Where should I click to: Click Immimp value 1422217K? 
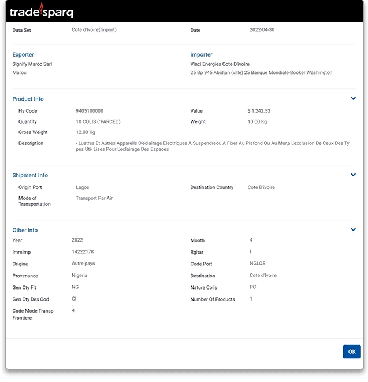(x=83, y=251)
